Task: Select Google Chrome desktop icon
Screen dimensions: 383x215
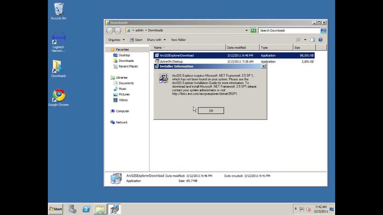Action: point(59,98)
